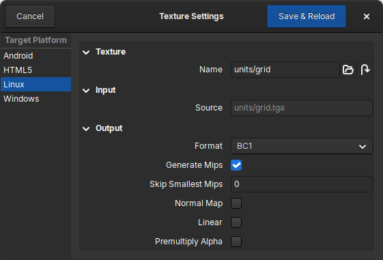Click the Linear option label
383x260 pixels.
210,222
